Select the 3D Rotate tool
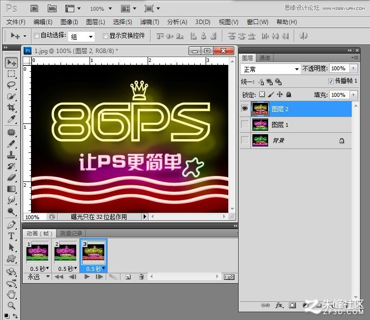The image size is (370, 320). (11, 272)
